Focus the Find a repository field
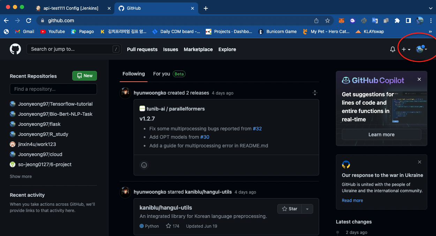The width and height of the screenshot is (436, 236). (53, 89)
